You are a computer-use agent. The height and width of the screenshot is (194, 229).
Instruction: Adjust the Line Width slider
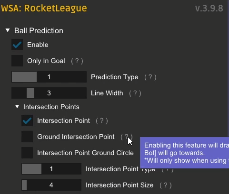coord(49,93)
